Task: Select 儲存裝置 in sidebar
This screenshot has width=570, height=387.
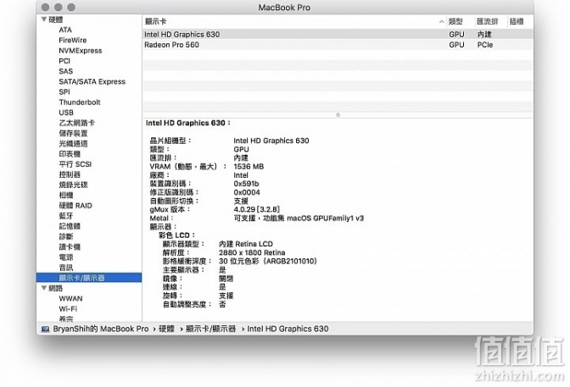Action: 73,133
